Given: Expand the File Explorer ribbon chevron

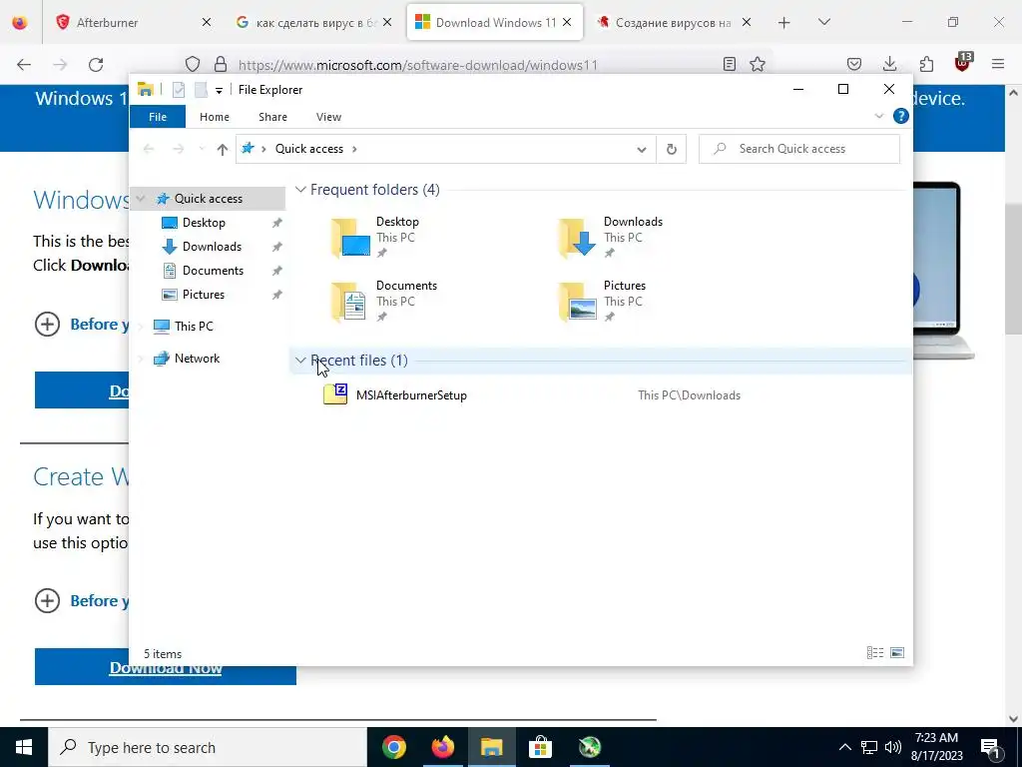Looking at the screenshot, I should pyautogui.click(x=878, y=116).
